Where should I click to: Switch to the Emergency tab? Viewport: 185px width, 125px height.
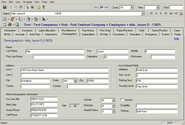click(x=151, y=34)
